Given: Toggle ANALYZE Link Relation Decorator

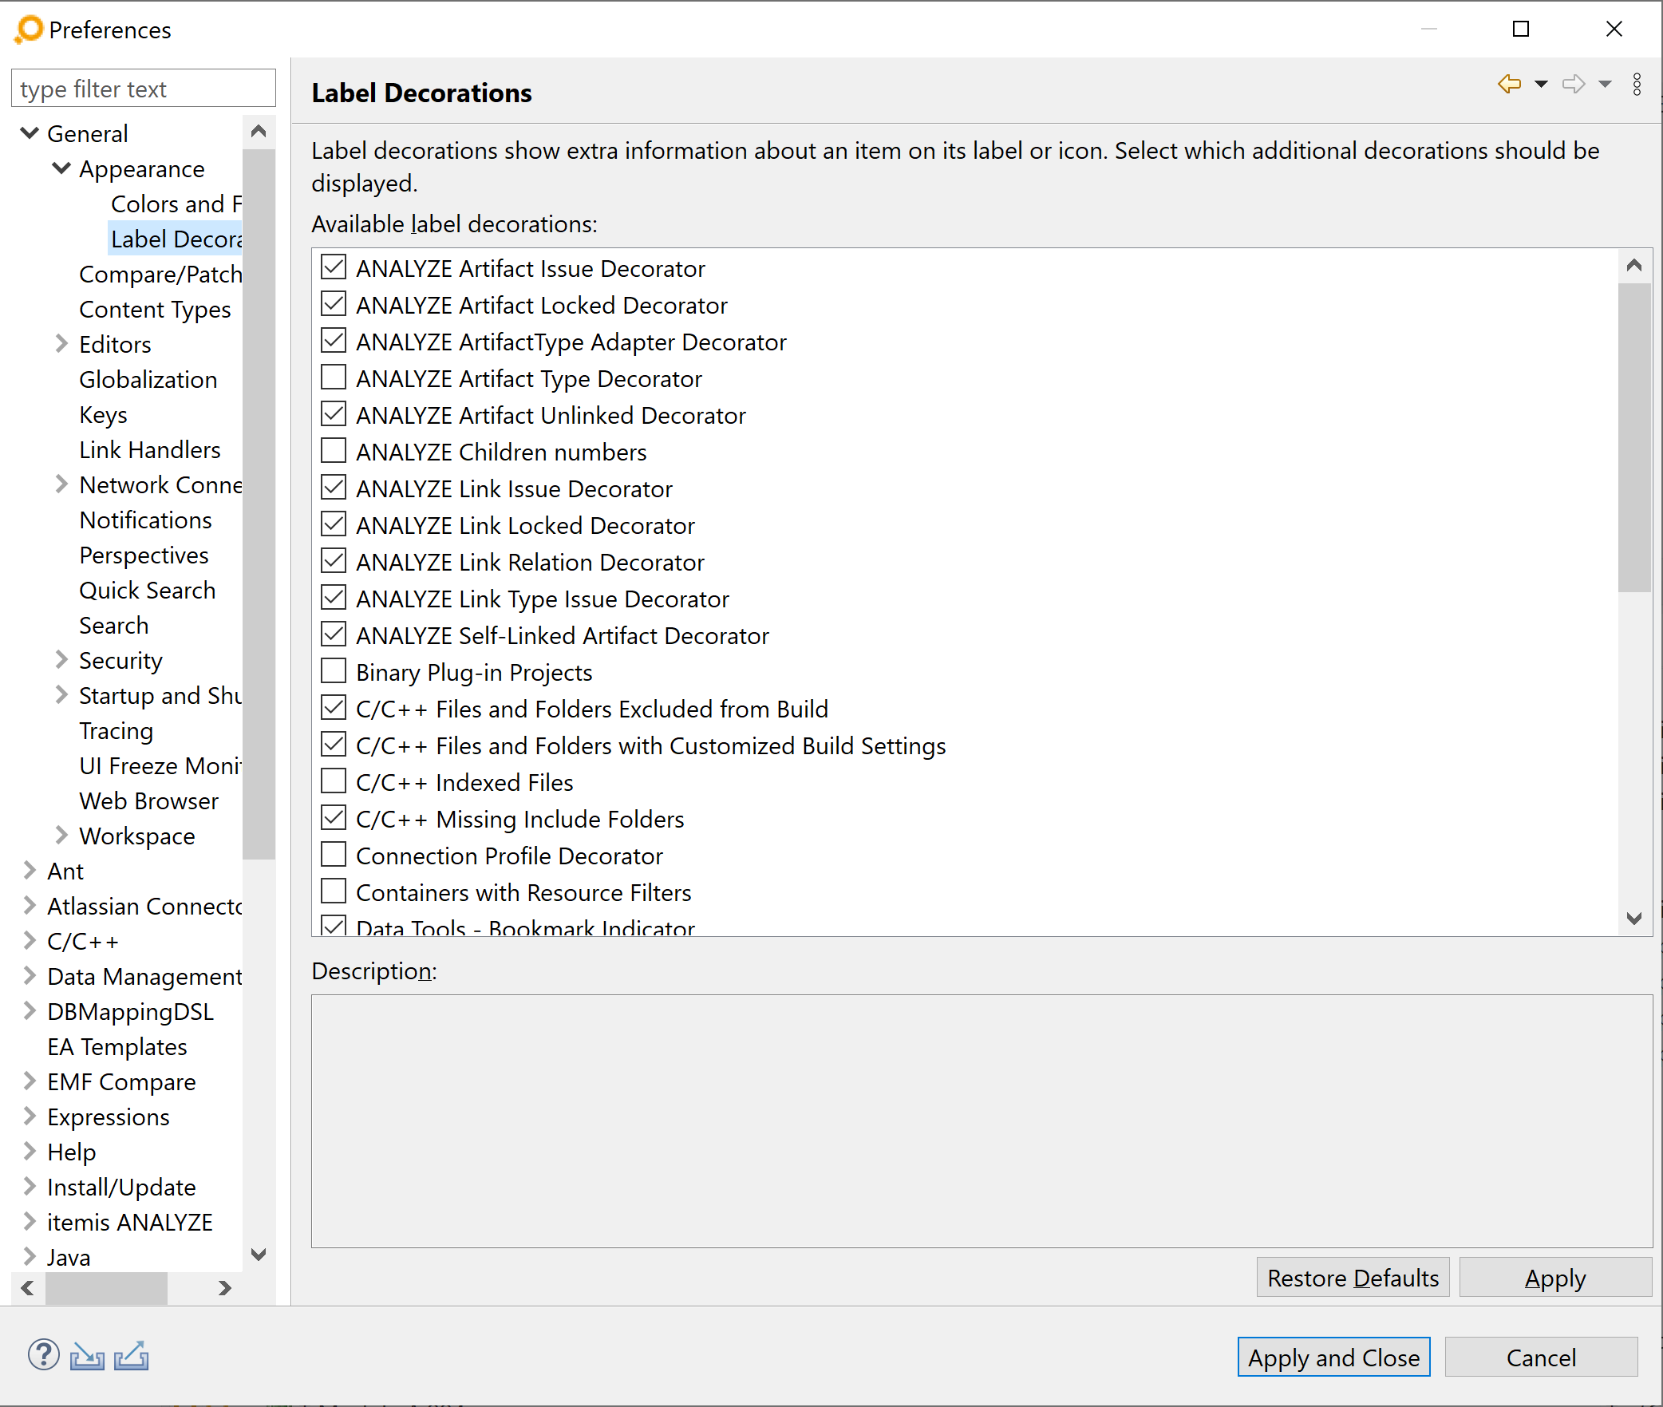Looking at the screenshot, I should (334, 561).
